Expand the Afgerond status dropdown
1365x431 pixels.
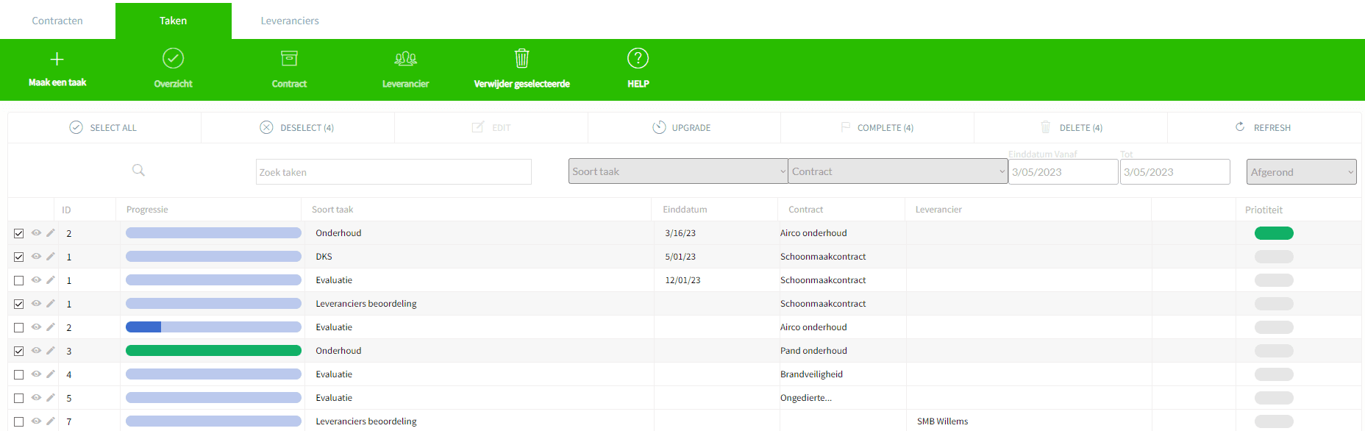click(x=1301, y=172)
